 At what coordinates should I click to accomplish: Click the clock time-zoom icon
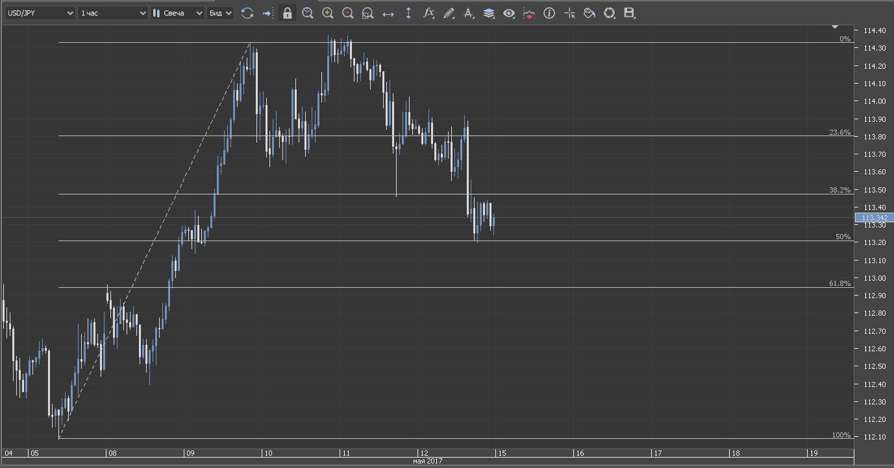click(307, 13)
